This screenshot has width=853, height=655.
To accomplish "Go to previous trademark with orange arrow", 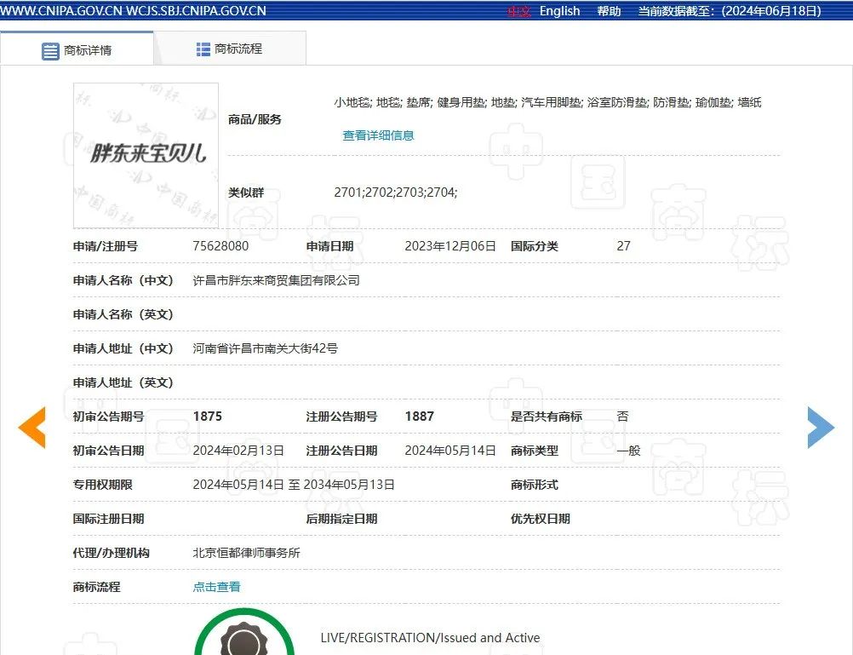I will [31, 428].
